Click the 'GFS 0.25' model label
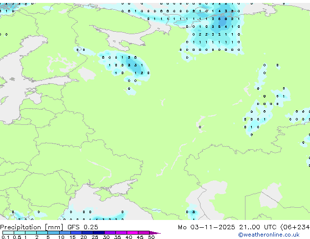 tap(83, 227)
